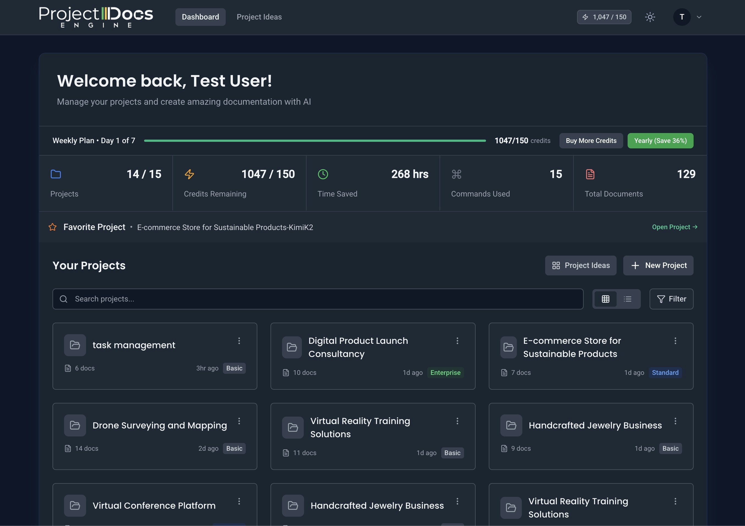Select Yearly (Save 36%) plan button
The height and width of the screenshot is (526, 745).
(660, 141)
